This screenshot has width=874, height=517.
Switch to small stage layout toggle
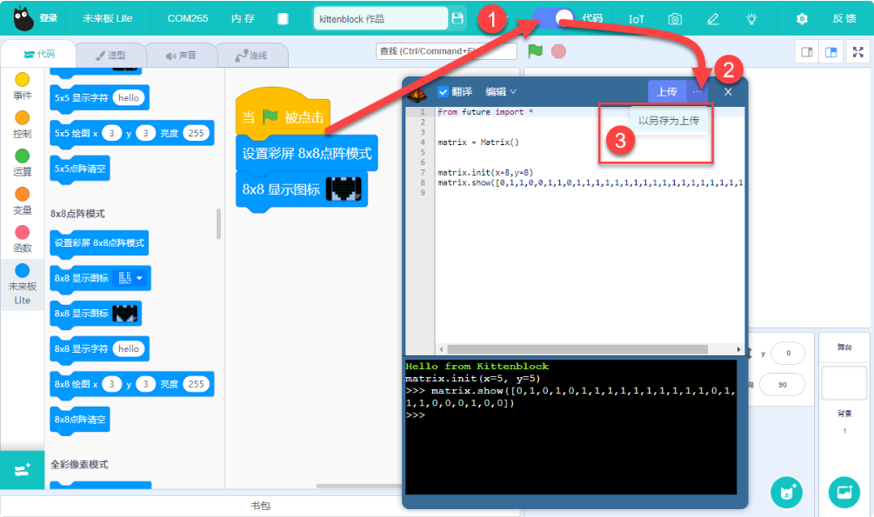point(806,52)
